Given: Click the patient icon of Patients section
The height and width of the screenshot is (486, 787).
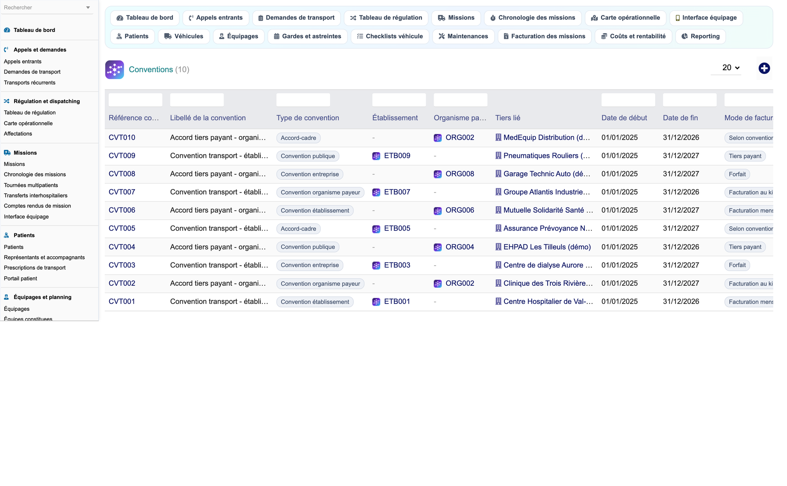Looking at the screenshot, I should 6,235.
